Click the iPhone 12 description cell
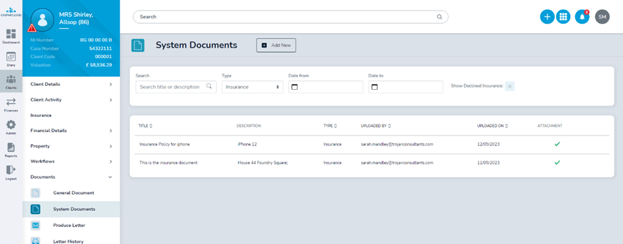 click(247, 144)
